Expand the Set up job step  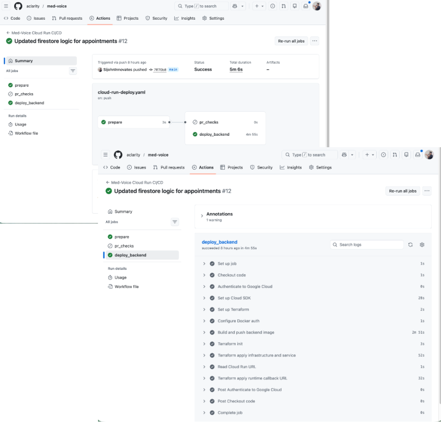(x=204, y=264)
